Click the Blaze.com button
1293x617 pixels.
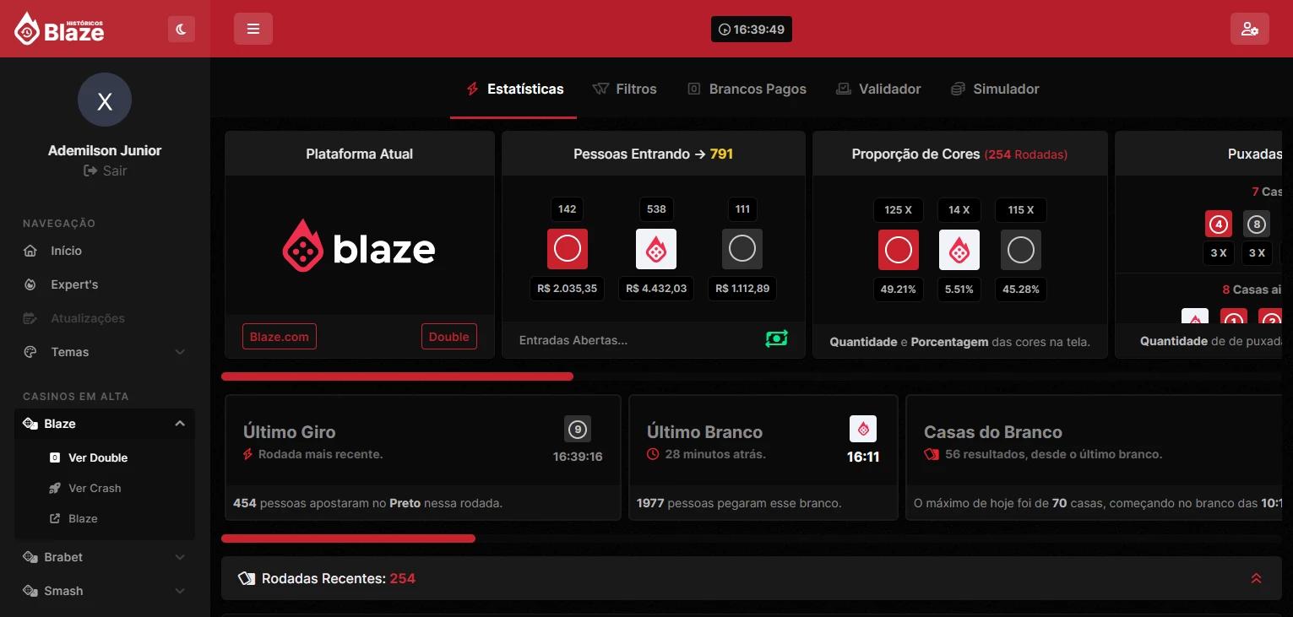coord(280,337)
